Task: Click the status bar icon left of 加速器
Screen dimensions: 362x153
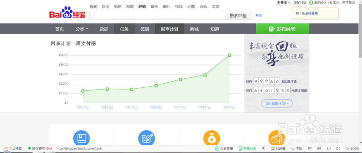Action: [264, 148]
